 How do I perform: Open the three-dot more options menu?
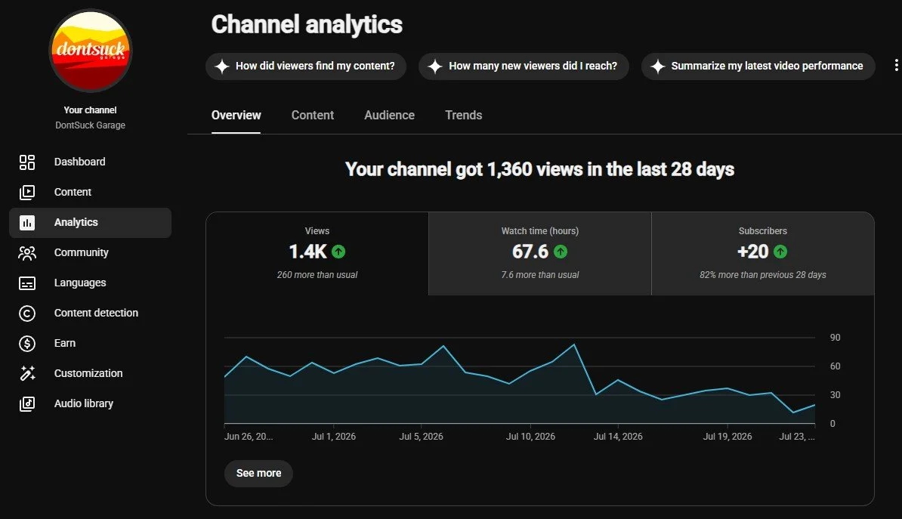[x=896, y=66]
